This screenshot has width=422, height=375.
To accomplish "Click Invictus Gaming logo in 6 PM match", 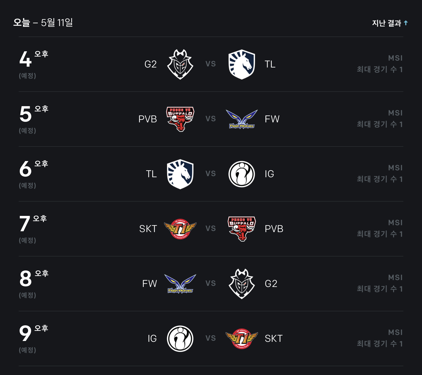I will (x=242, y=174).
